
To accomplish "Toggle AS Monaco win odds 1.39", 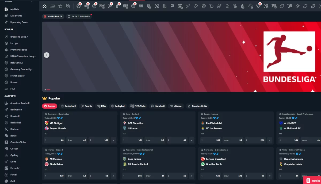I will point(54,176).
